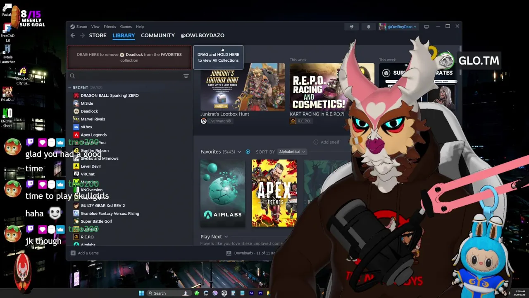
Task: Select Sharks and Minnows in the list
Action: pyautogui.click(x=99, y=159)
